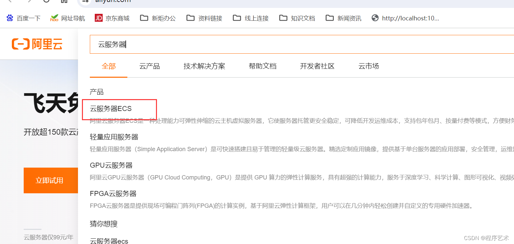Switch to the 帮助文档 tab
Viewport: 514px width, 244px height.
263,66
